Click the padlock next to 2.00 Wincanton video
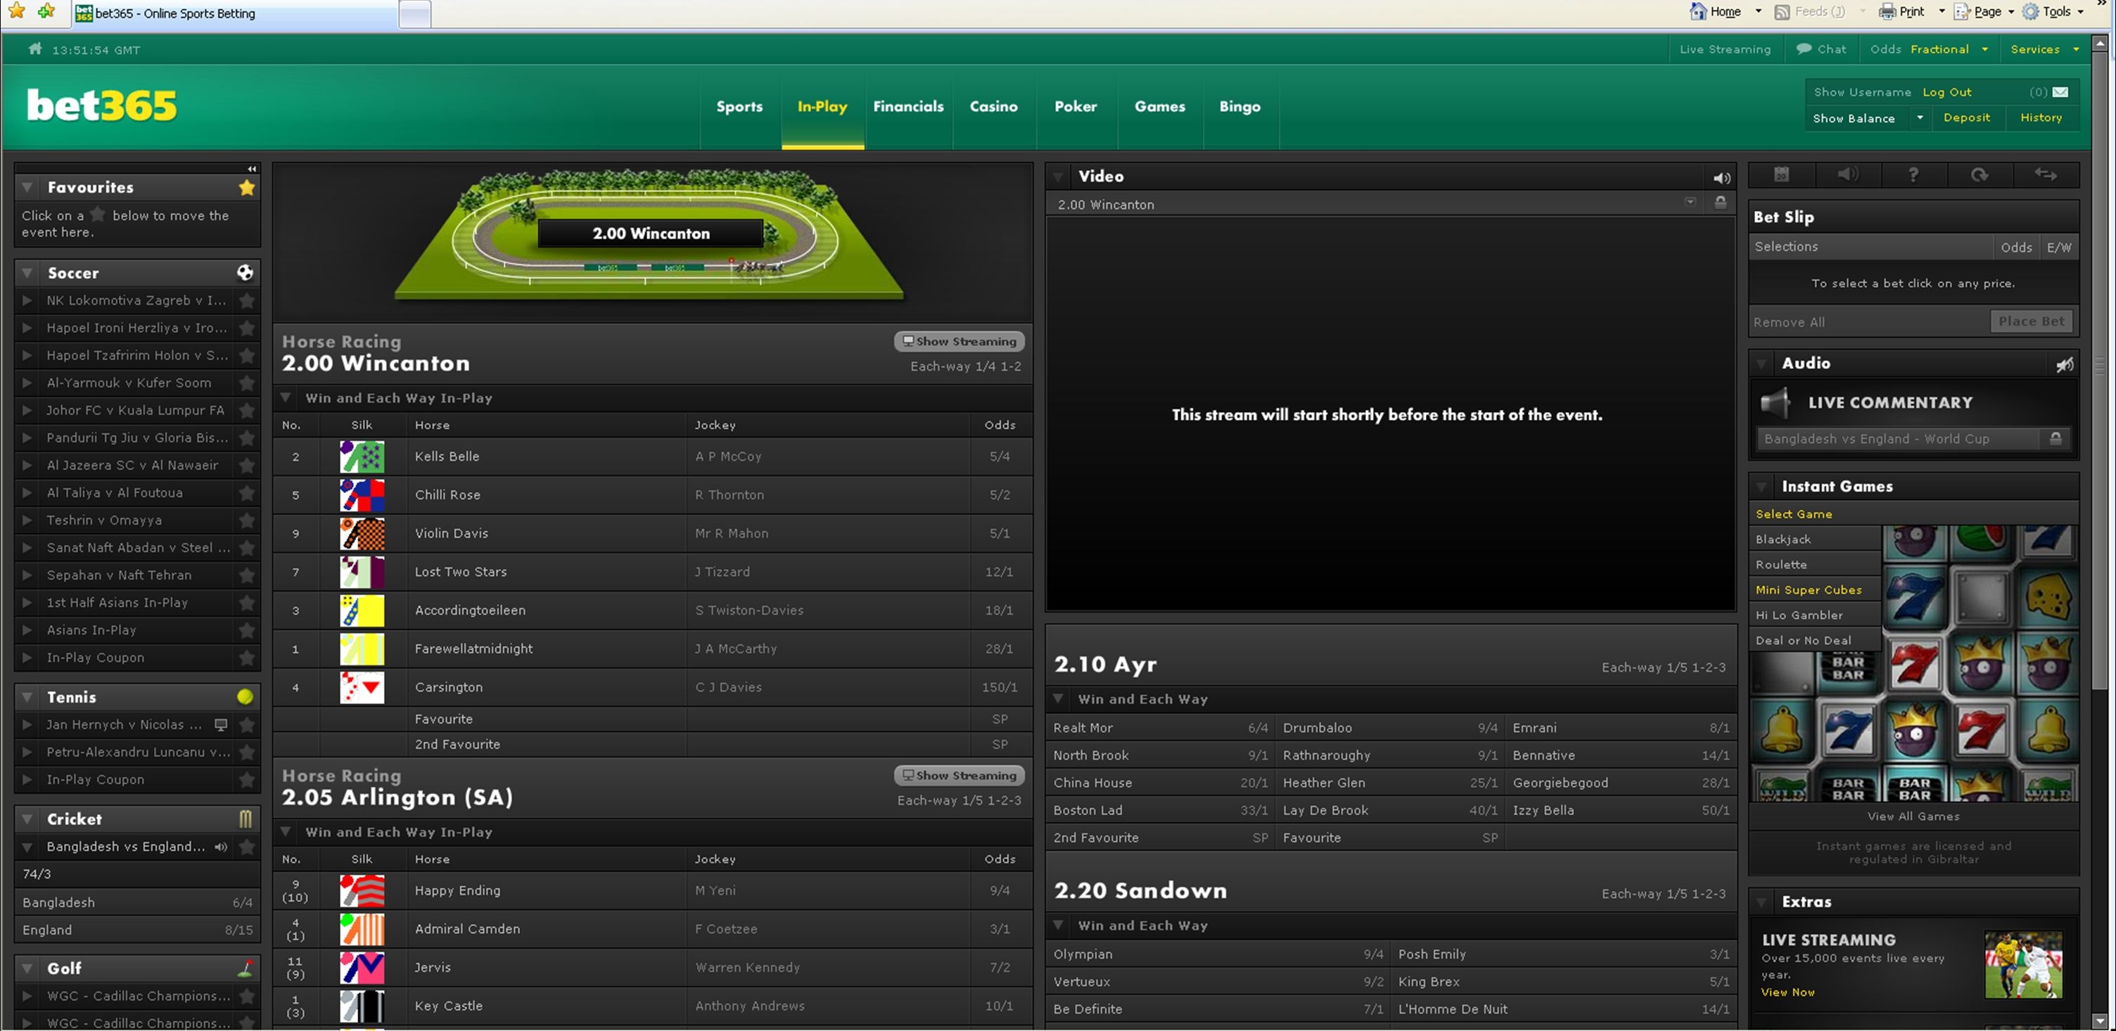Viewport: 2116px width, 1031px height. pos(1720,203)
